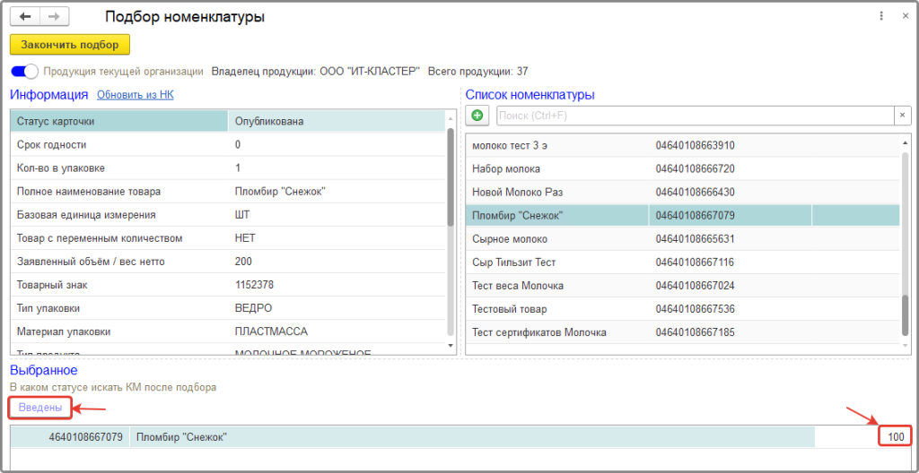Click barcode 04640108667536
This screenshot has height=473, width=919.
tap(695, 308)
